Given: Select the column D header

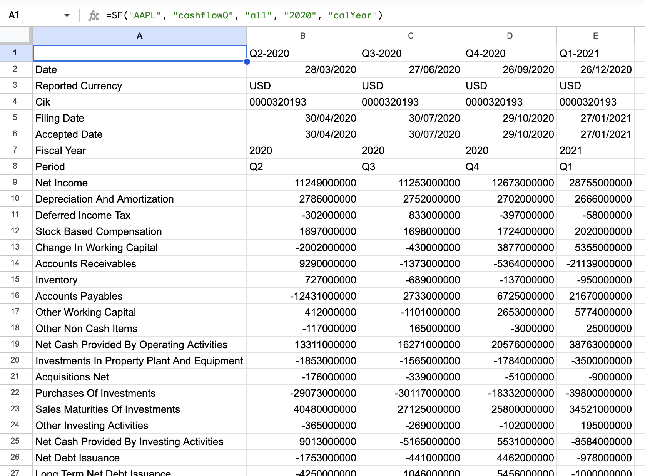Looking at the screenshot, I should pyautogui.click(x=510, y=36).
